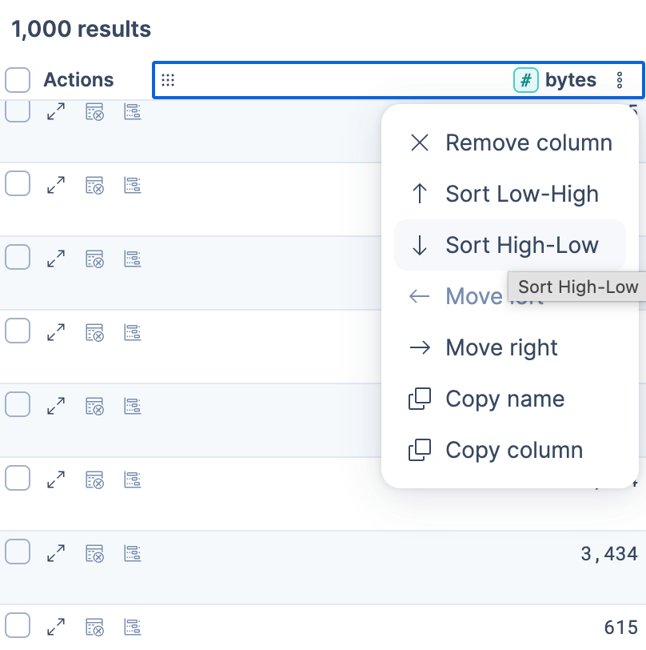Click the Actions column header
The width and height of the screenshot is (646, 650).
[x=78, y=79]
